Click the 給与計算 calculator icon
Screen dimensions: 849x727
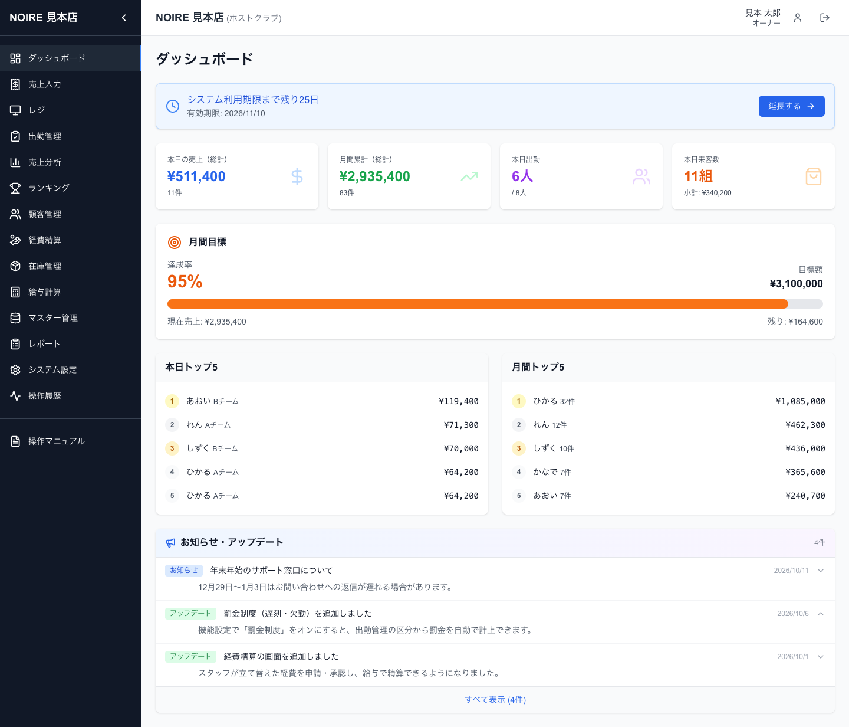point(15,292)
